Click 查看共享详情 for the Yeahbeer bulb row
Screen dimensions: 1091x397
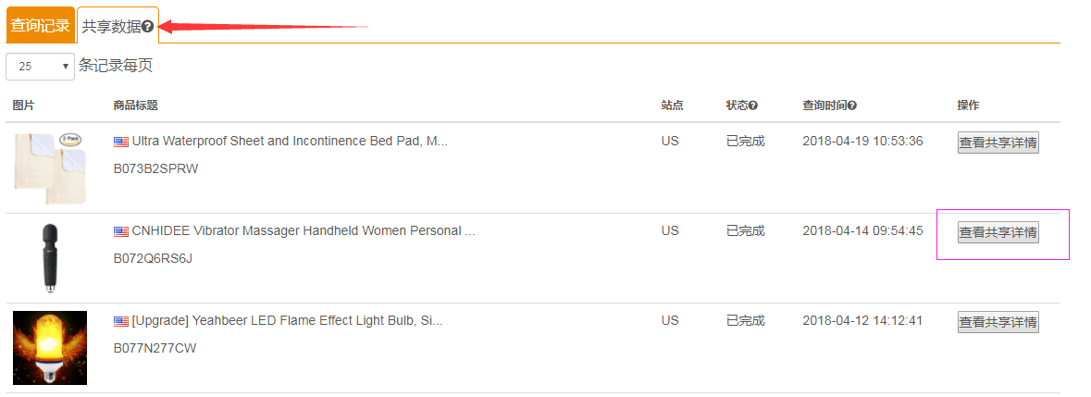pos(998,322)
